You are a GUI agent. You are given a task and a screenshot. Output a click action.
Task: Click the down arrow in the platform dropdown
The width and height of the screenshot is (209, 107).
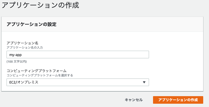tap(144, 82)
